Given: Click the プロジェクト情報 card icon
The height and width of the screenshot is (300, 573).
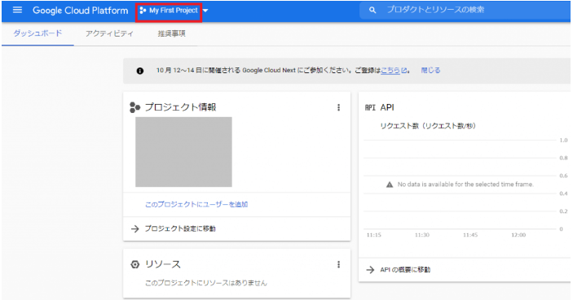Looking at the screenshot, I should 134,107.
